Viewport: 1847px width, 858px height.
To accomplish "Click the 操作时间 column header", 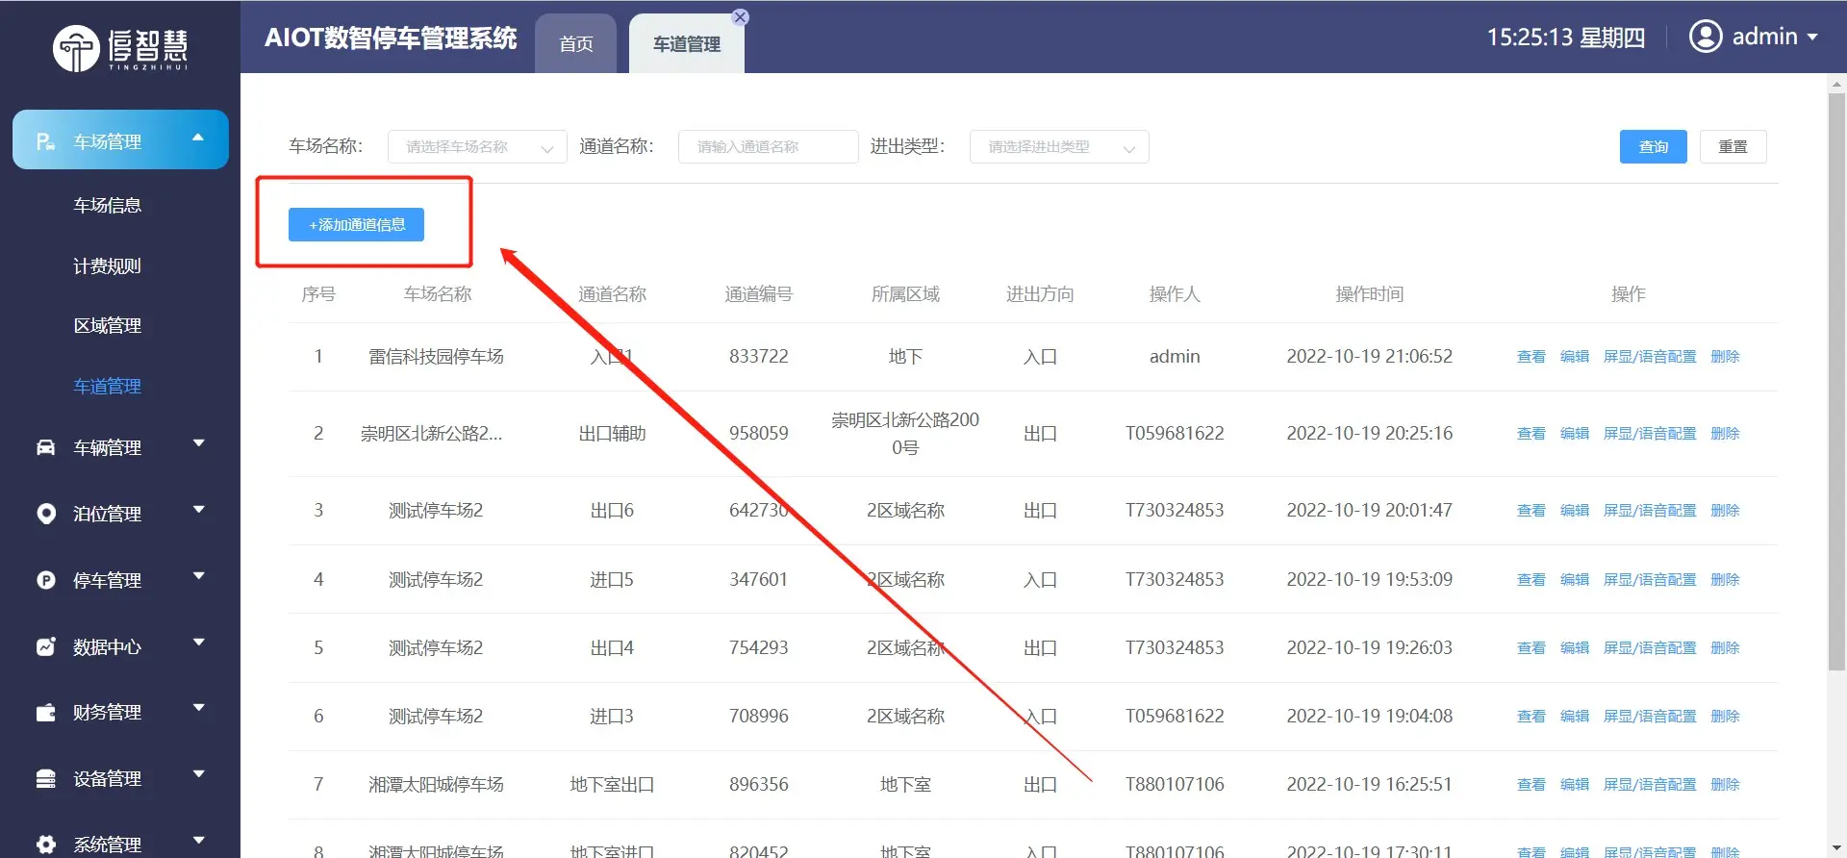I will [1369, 293].
